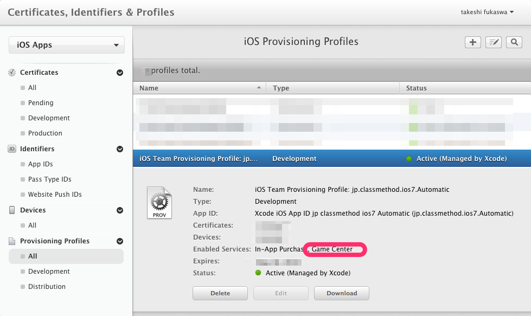Open the takeshi fukasawa account menu
Screen dimensions: 531x316
coord(487,11)
